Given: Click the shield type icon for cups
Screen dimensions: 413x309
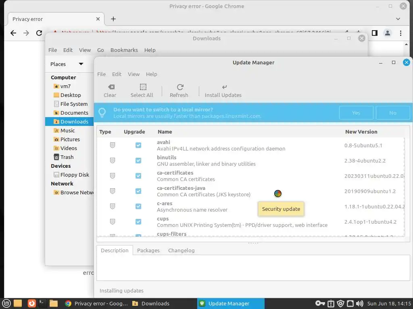Looking at the screenshot, I should (113, 222).
